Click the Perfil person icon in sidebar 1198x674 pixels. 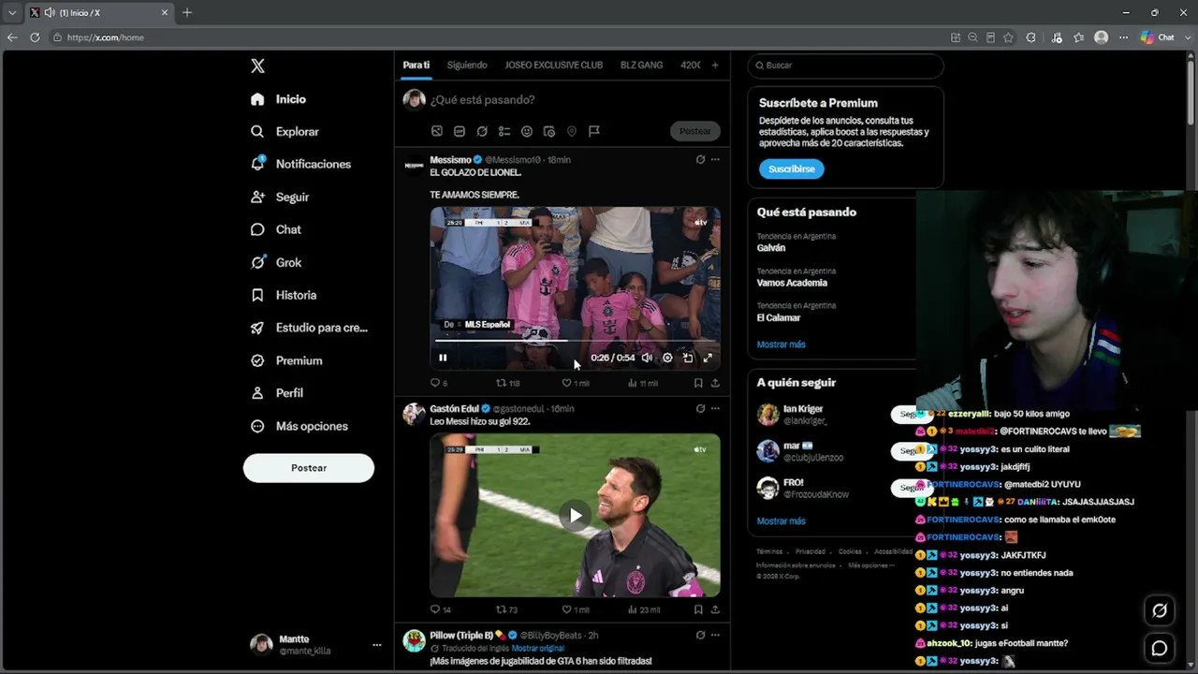[257, 393]
